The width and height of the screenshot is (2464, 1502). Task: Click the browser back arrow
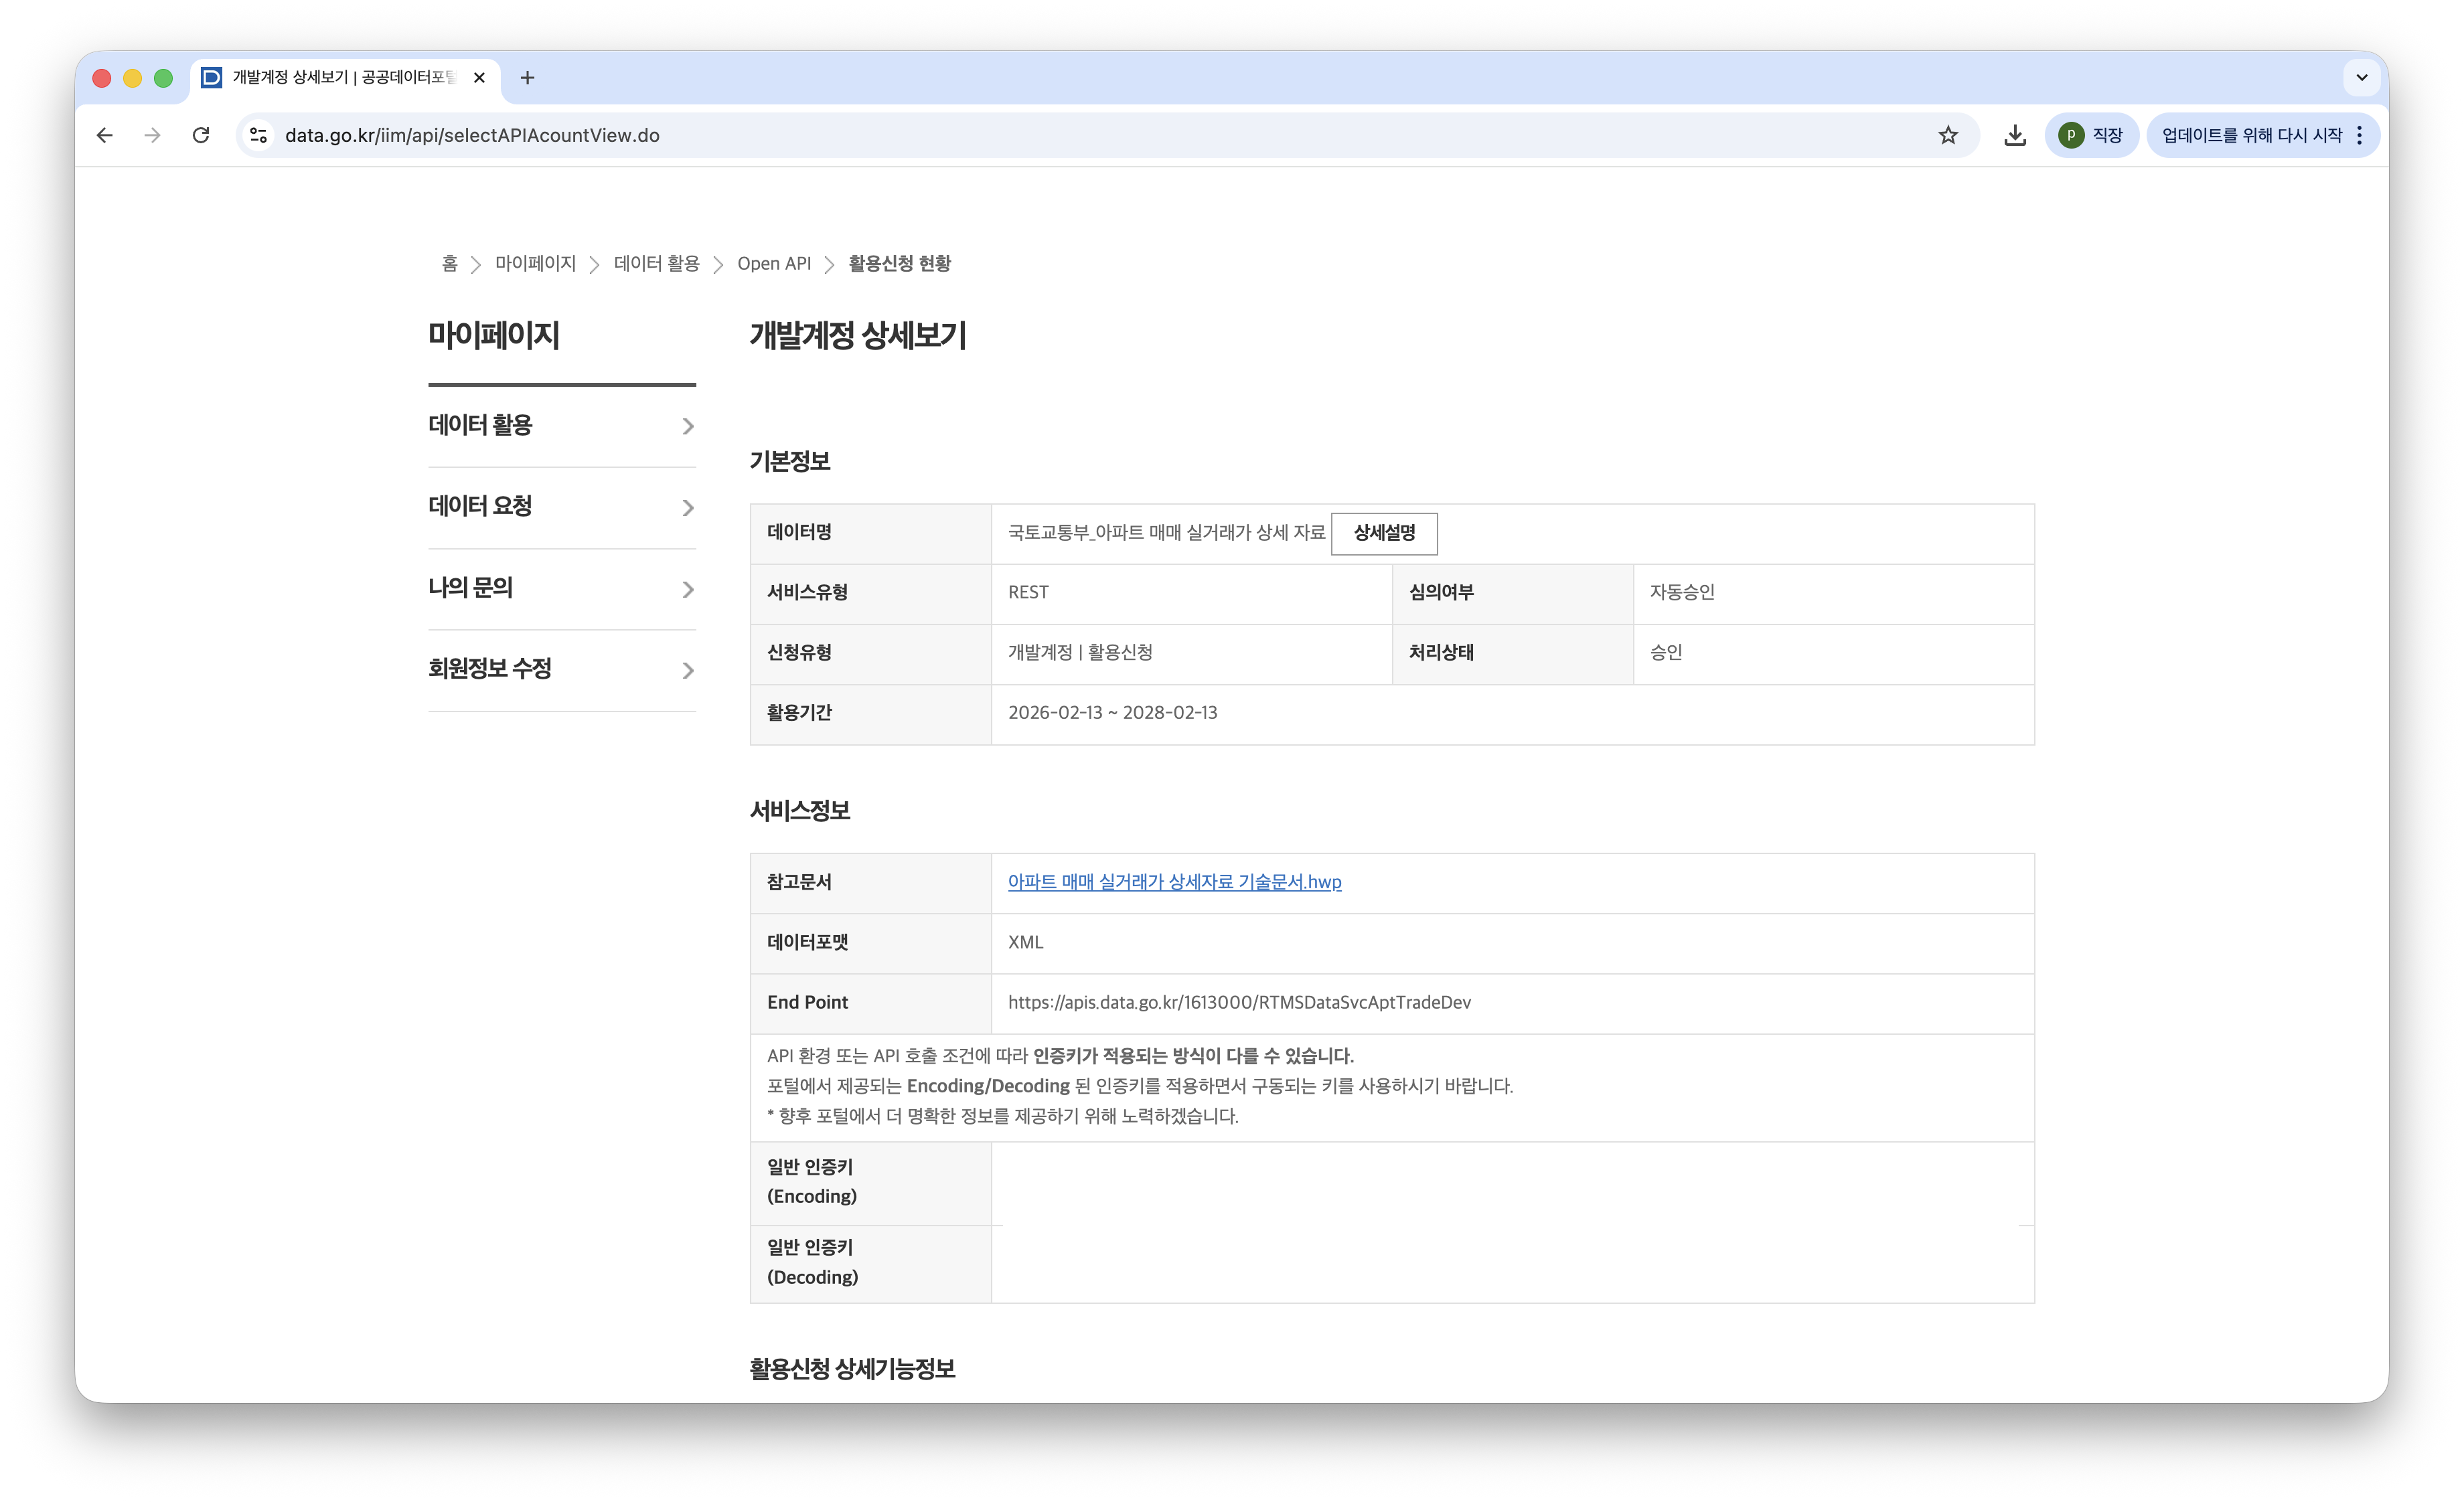104,135
